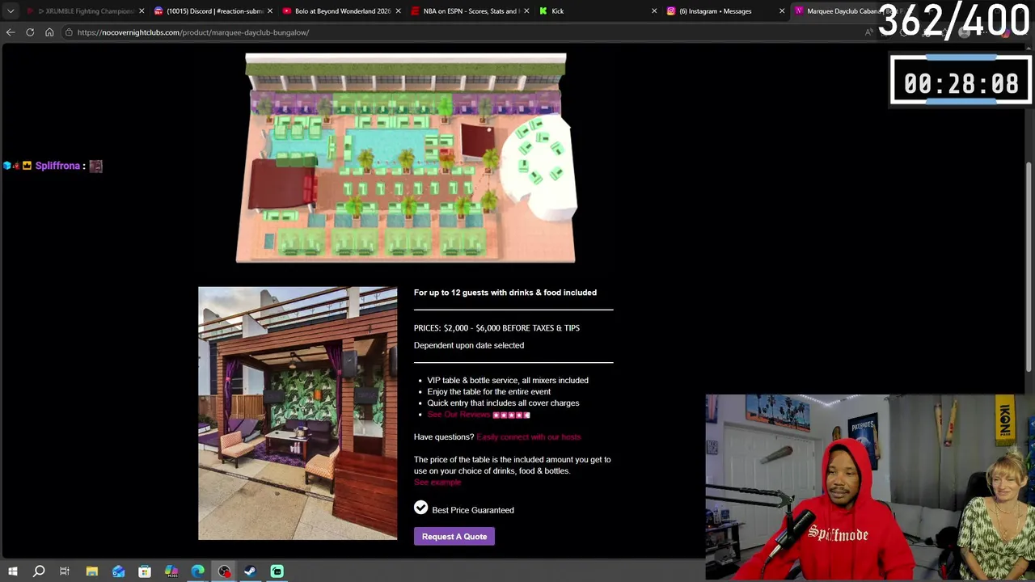Screen dimensions: 1035x582
Task: Open Microsoft Edge from the taskbar
Action: point(198,571)
